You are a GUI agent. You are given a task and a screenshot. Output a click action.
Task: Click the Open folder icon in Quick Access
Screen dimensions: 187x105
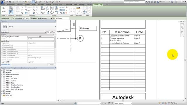pyautogui.click(x=7, y=2)
